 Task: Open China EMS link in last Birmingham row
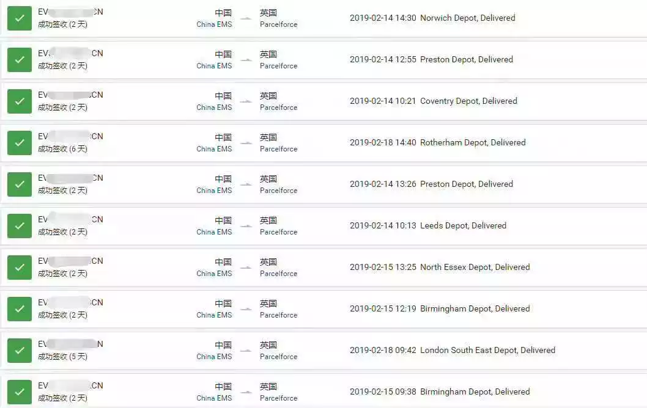pyautogui.click(x=214, y=398)
